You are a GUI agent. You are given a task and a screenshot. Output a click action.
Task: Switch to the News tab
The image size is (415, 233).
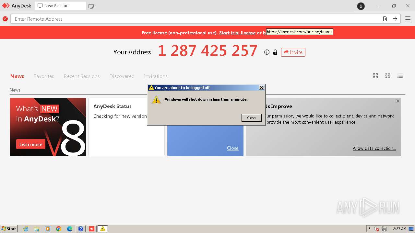pyautogui.click(x=17, y=76)
